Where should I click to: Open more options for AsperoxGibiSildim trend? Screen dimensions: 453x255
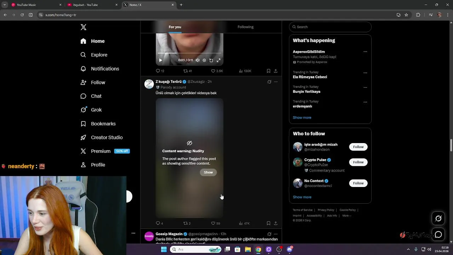[x=365, y=52]
